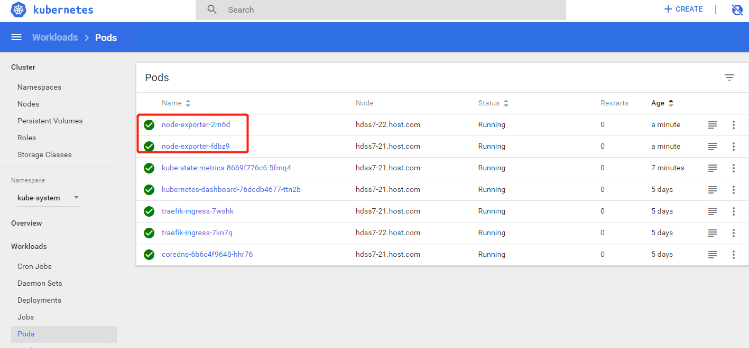749x348 pixels.
Task: Open actions menu for kubernetes-dashboard pod
Action: pos(734,190)
